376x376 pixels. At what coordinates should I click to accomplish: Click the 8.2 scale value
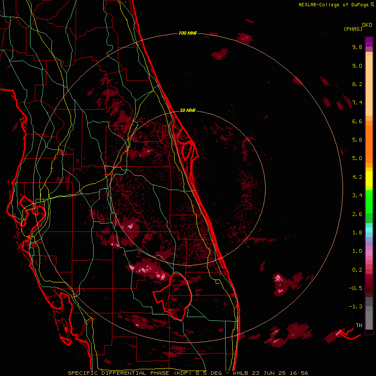[x=357, y=84]
